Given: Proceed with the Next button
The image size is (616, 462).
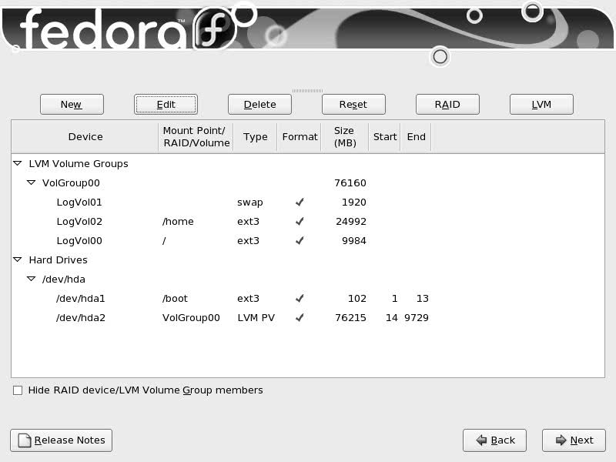Looking at the screenshot, I should click(574, 440).
